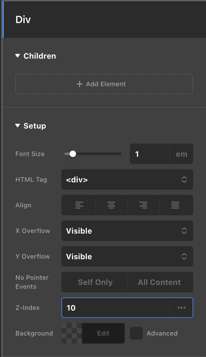Enable the Advanced background checkbox

(136, 333)
